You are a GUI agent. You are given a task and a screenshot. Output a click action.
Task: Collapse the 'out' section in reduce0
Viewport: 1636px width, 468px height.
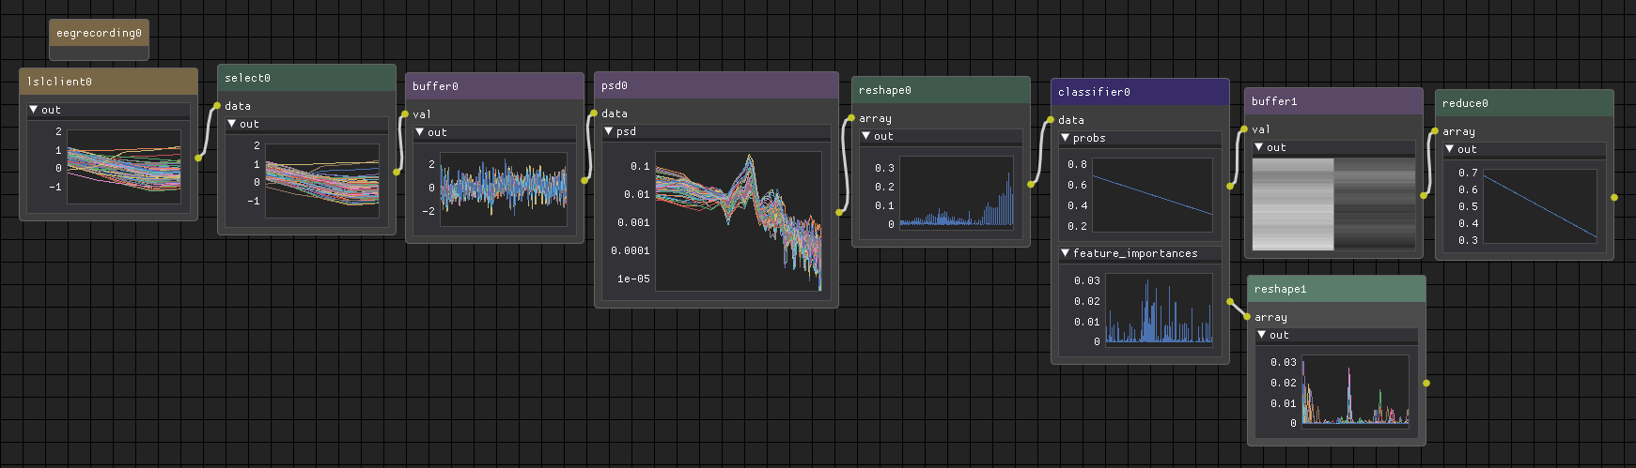[1449, 149]
